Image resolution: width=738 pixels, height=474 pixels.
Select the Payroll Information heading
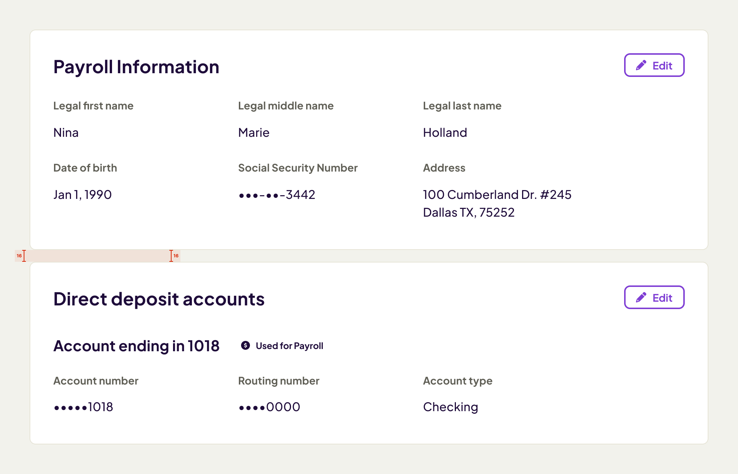[136, 67]
